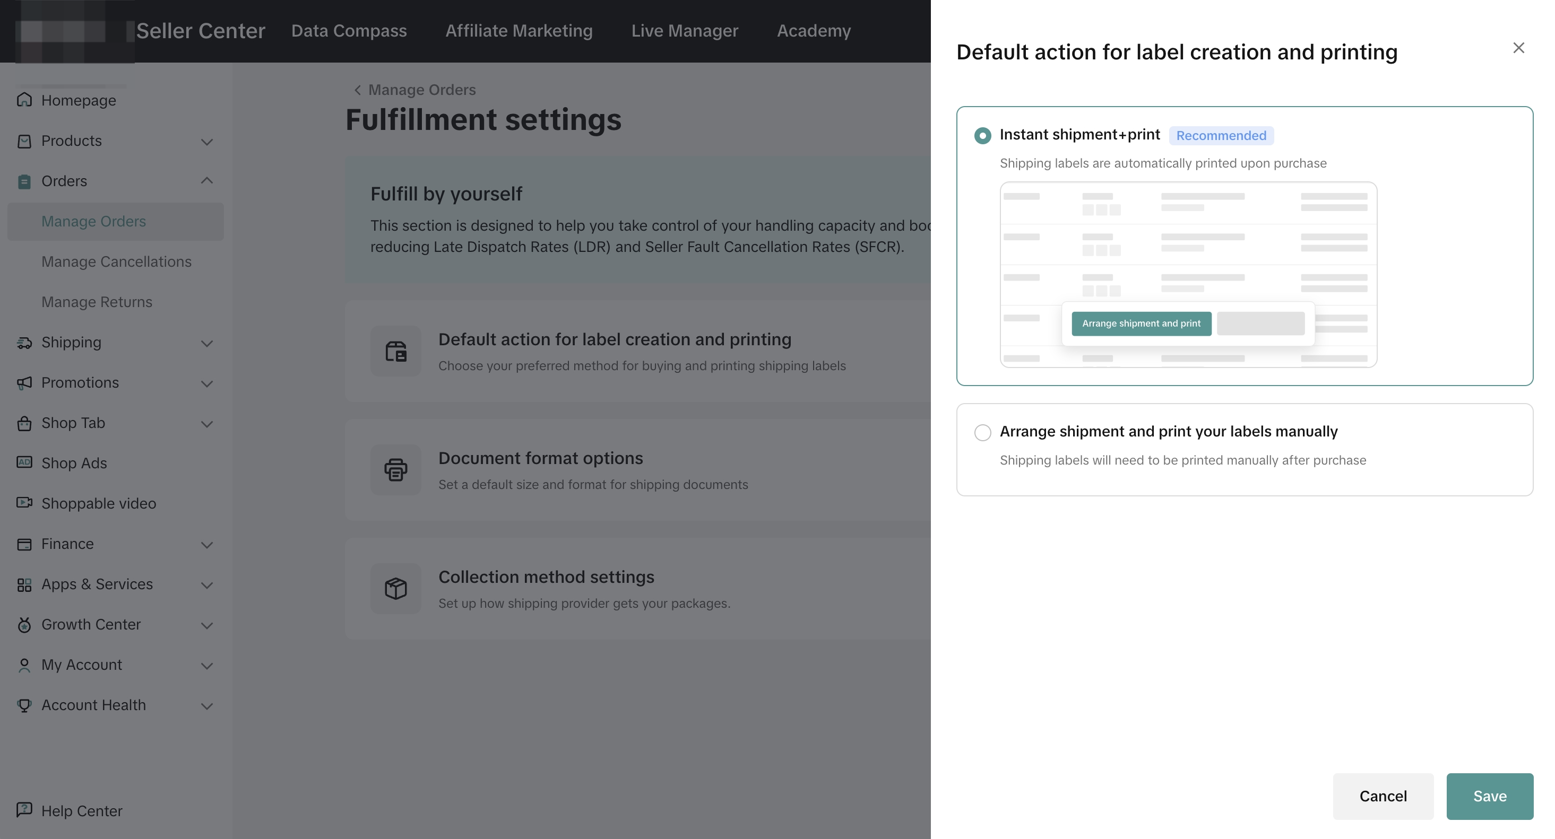
Task: Click the Shoppable video icon
Action: 24,502
